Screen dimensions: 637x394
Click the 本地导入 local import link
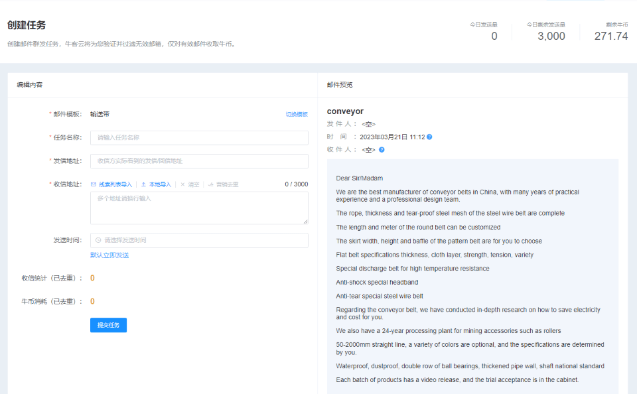(x=160, y=184)
